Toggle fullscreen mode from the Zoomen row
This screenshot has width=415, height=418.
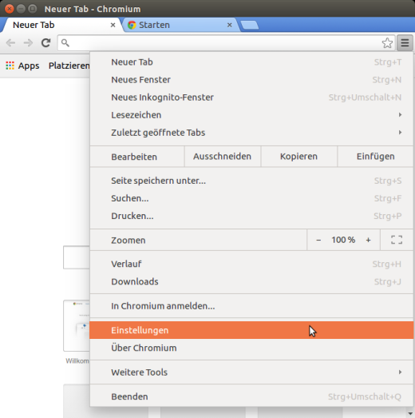point(397,240)
